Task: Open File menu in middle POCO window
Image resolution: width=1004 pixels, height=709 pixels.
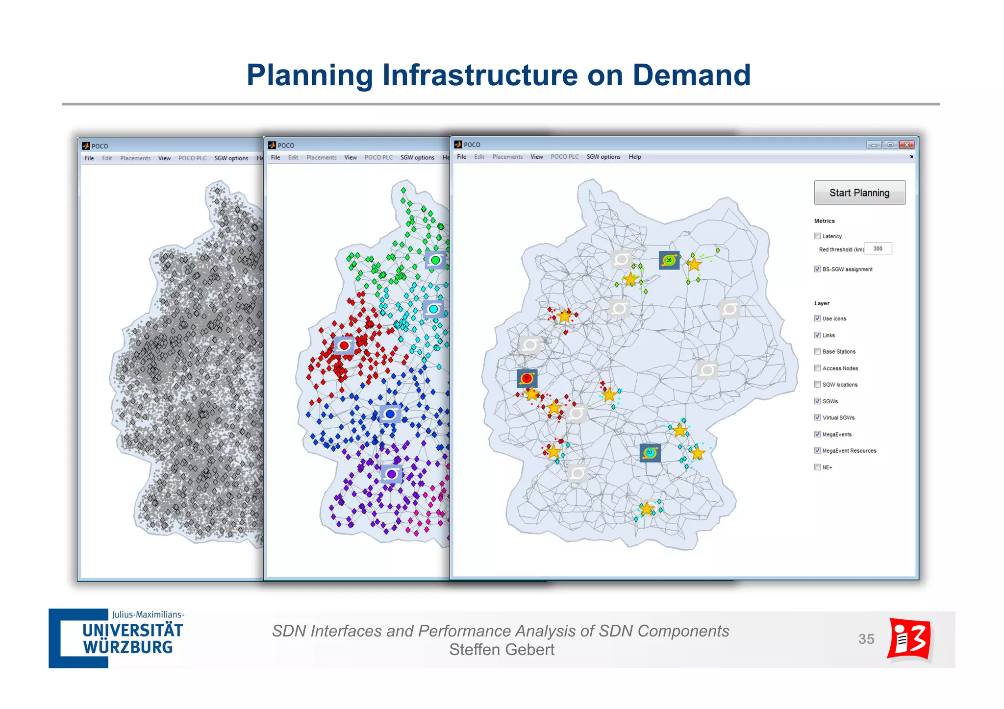Action: (x=276, y=157)
